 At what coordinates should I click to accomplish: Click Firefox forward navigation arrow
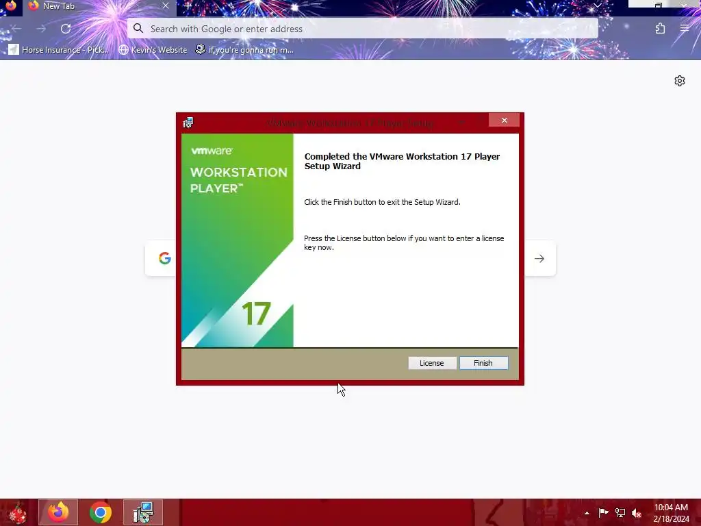41,29
